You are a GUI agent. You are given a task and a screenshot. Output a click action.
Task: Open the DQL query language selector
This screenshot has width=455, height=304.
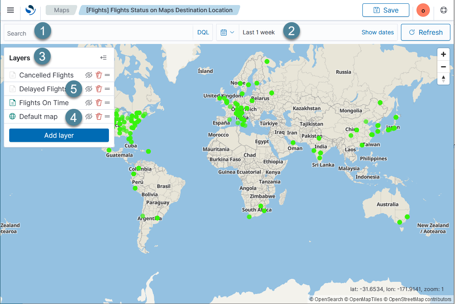(203, 32)
